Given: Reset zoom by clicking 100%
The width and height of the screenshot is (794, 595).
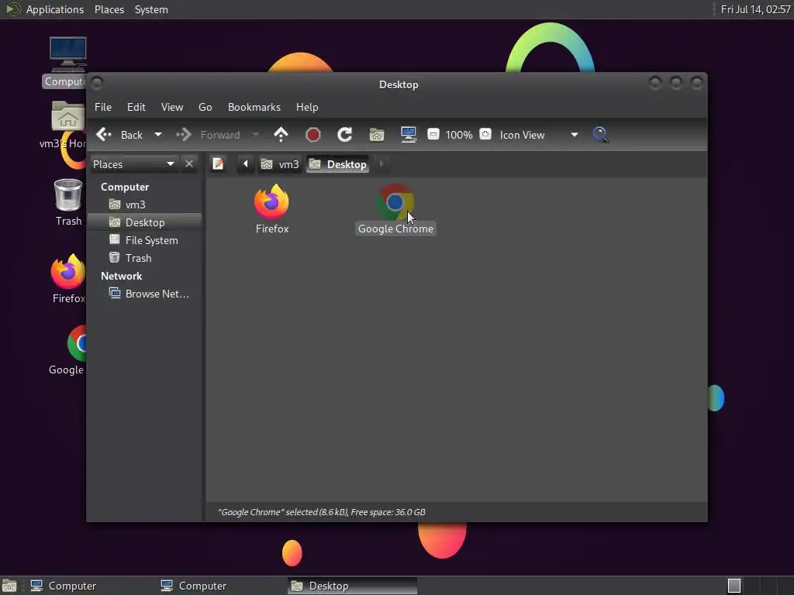Looking at the screenshot, I should (459, 135).
